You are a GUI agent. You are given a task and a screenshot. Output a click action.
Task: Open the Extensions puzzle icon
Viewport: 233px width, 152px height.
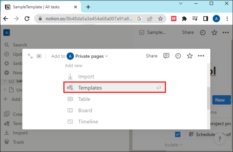coord(184,19)
